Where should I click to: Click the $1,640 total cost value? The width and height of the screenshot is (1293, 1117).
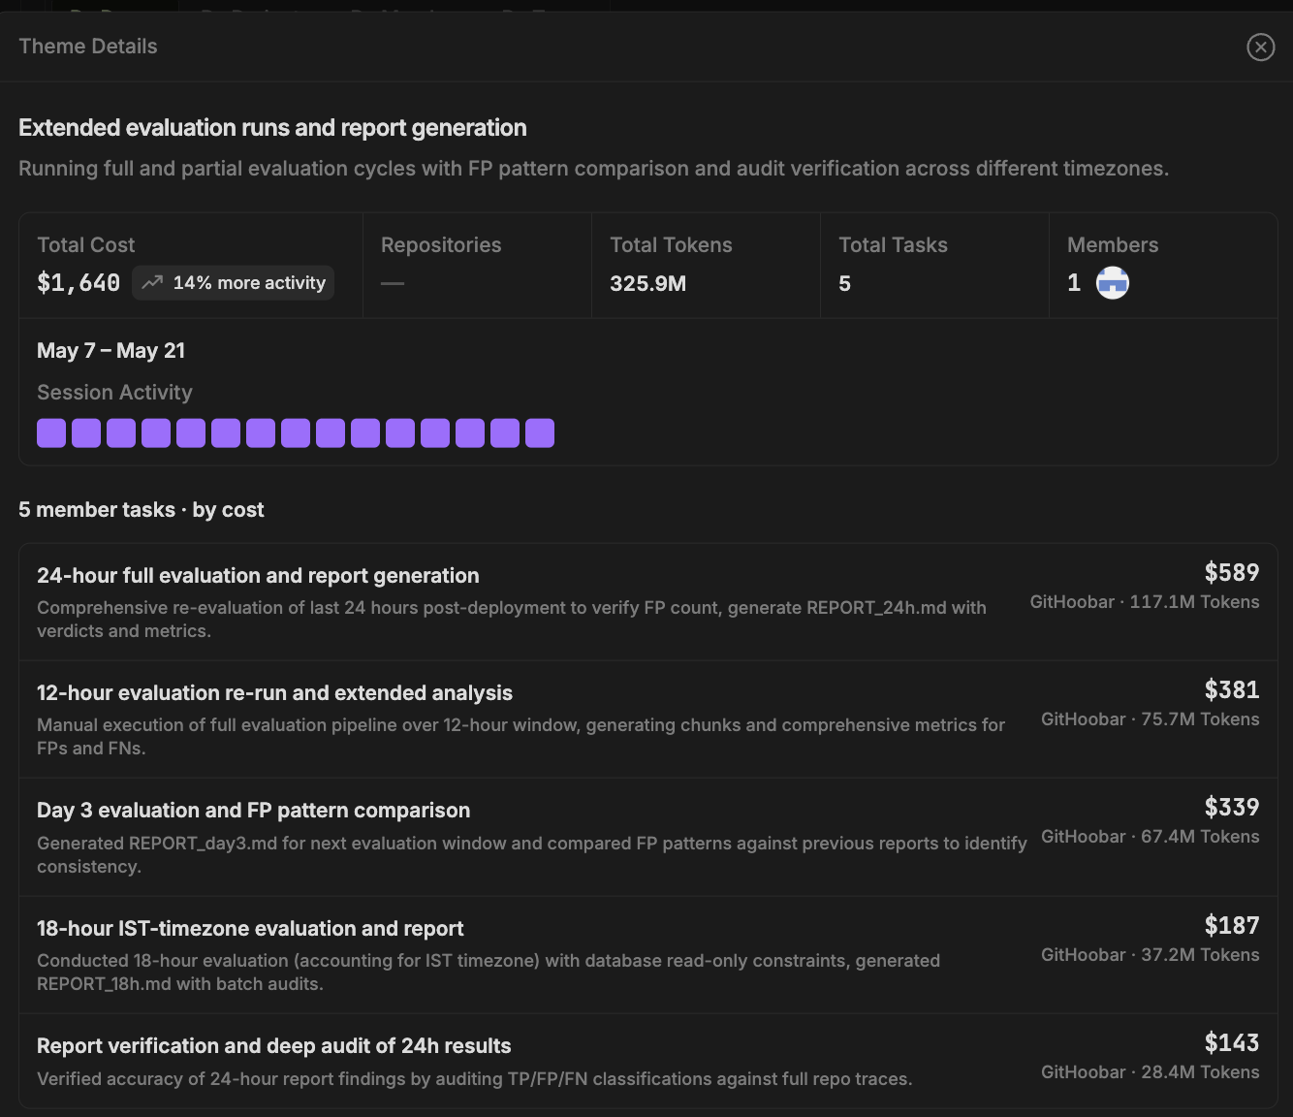pyautogui.click(x=79, y=283)
